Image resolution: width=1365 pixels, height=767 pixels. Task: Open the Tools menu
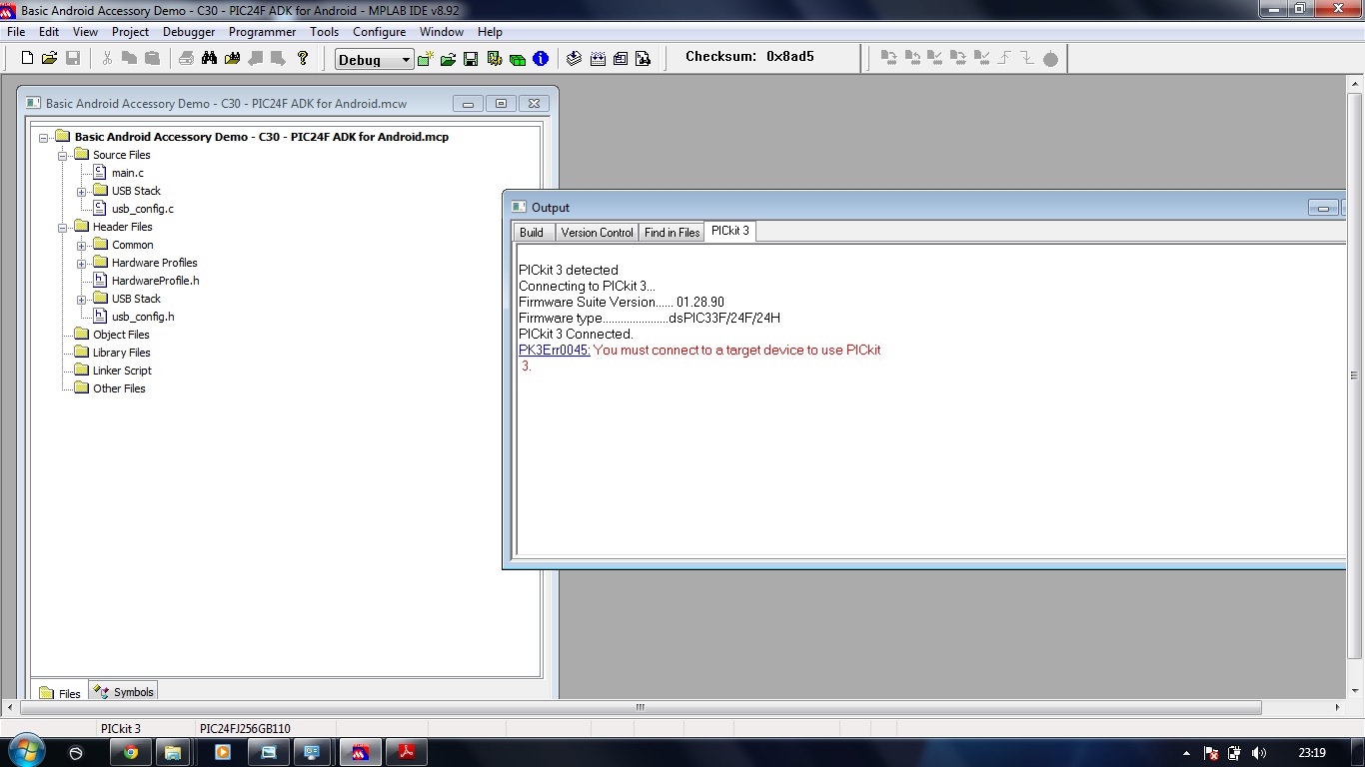click(324, 32)
